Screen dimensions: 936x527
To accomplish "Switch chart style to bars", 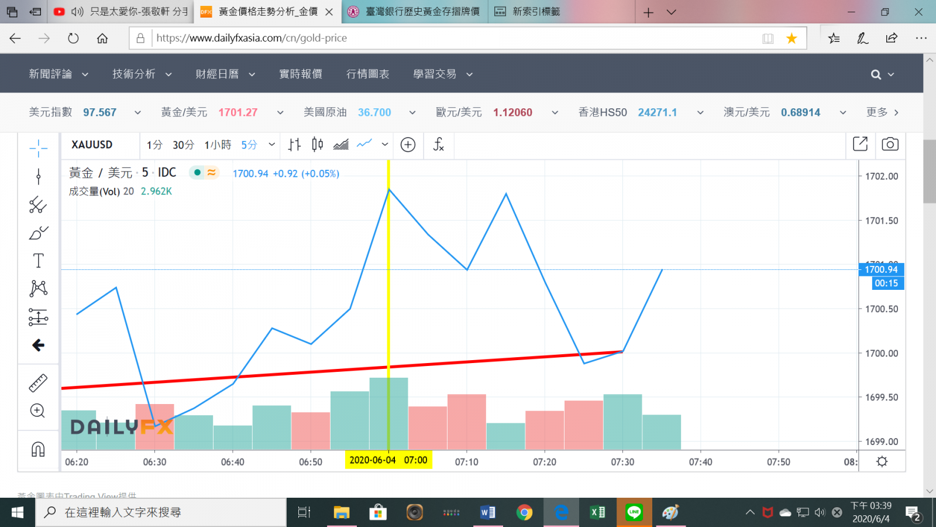I will (294, 145).
